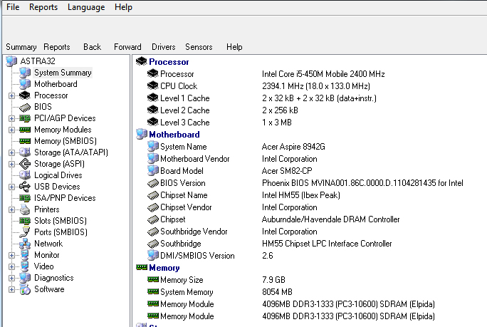Click the Memory (SMBIOS) RAM icon
This screenshot has height=327, width=487.
(x=25, y=141)
